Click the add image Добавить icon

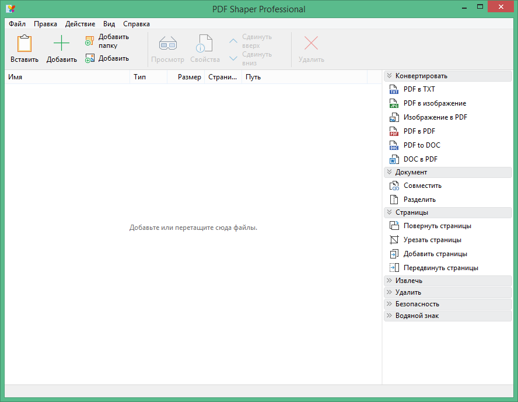click(89, 58)
